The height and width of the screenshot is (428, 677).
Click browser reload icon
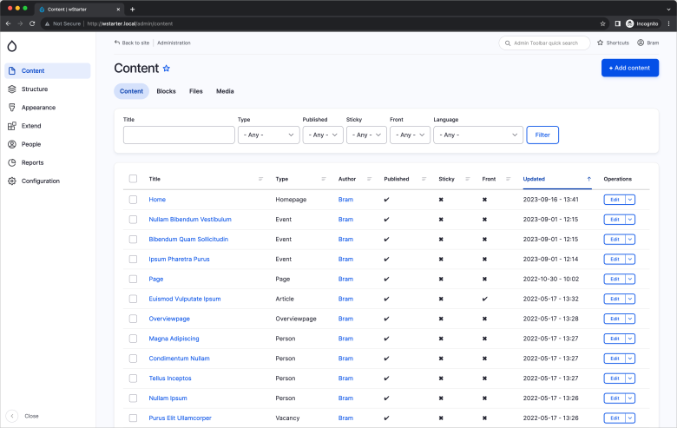point(32,23)
